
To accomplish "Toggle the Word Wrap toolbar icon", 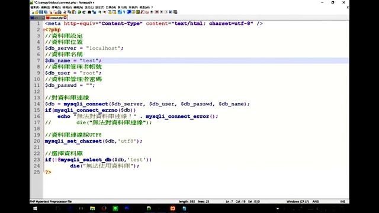I will point(120,12).
